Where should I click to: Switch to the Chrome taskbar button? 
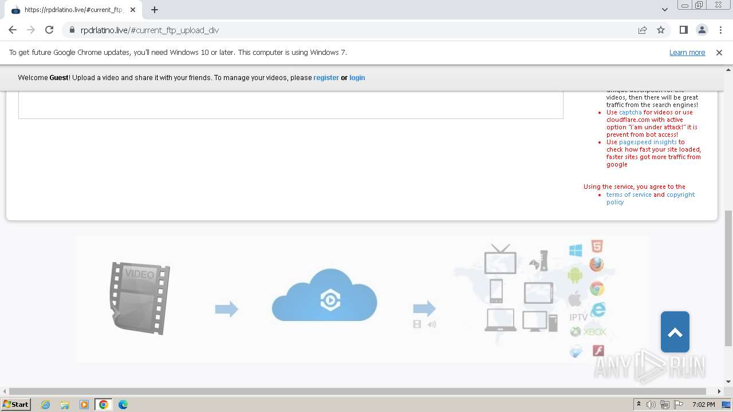[104, 405]
